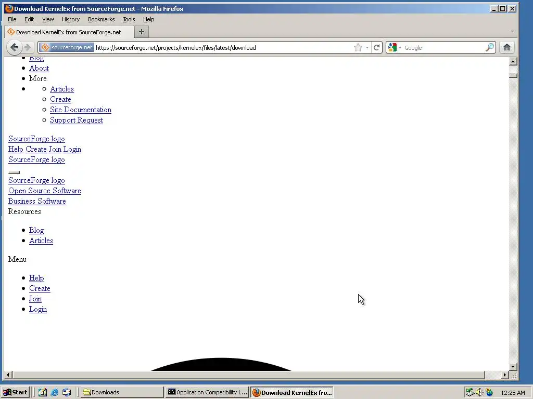533x399 pixels.
Task: Click the notepad quick launch icon
Action: [x=43, y=392]
